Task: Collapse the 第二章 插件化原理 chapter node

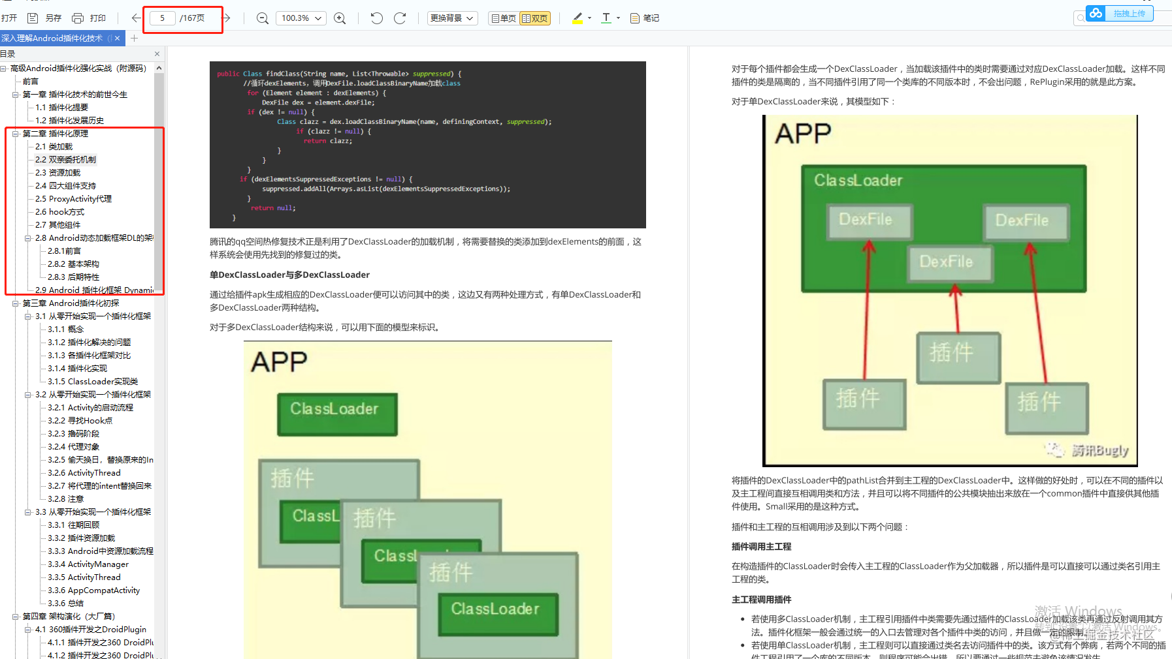Action: [16, 133]
